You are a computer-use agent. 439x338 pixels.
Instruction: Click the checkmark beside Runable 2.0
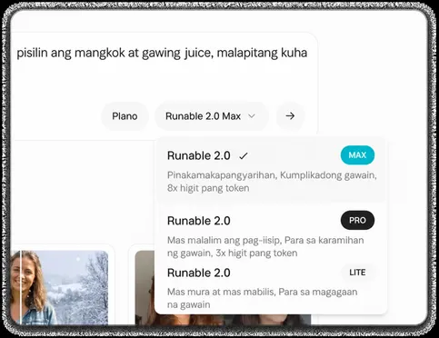244,156
